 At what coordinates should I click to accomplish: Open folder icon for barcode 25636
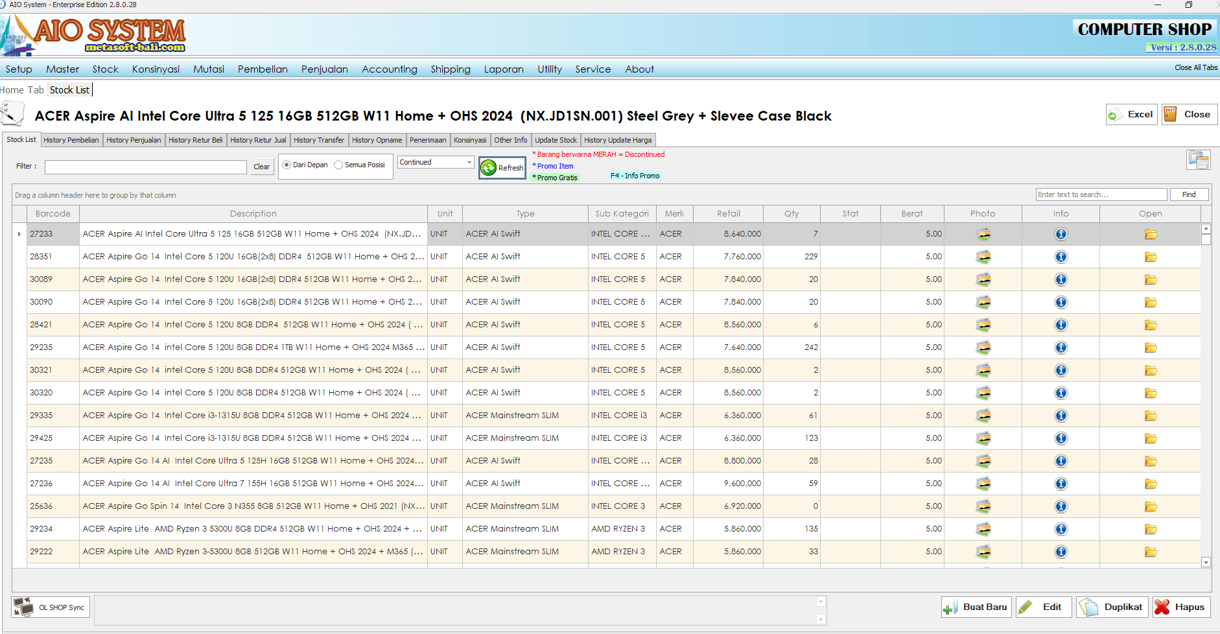(1150, 506)
